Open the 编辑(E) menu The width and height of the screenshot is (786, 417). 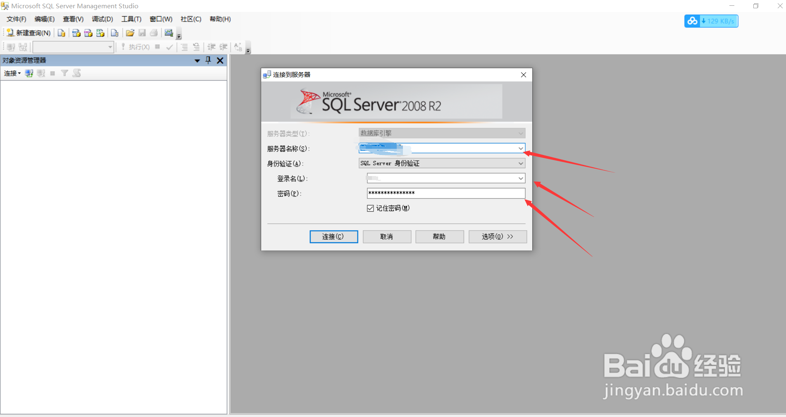coord(45,19)
